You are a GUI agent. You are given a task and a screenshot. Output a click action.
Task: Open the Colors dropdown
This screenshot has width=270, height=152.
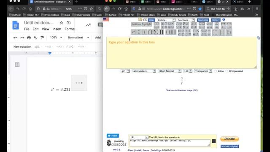pos(166,20)
